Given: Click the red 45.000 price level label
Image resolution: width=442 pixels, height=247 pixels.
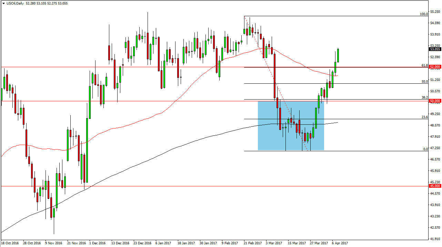Looking at the screenshot, I should [435, 186].
